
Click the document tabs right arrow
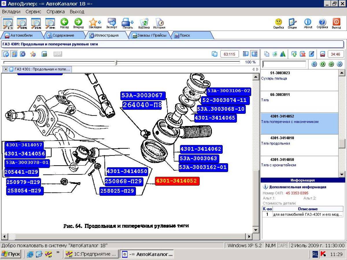point(257,69)
